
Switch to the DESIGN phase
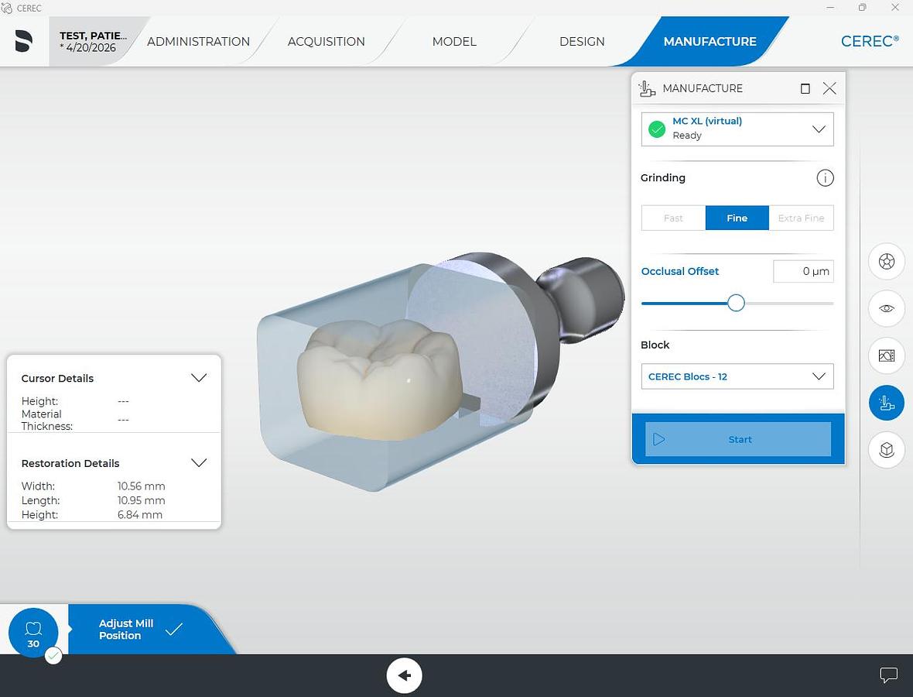pyautogui.click(x=582, y=41)
